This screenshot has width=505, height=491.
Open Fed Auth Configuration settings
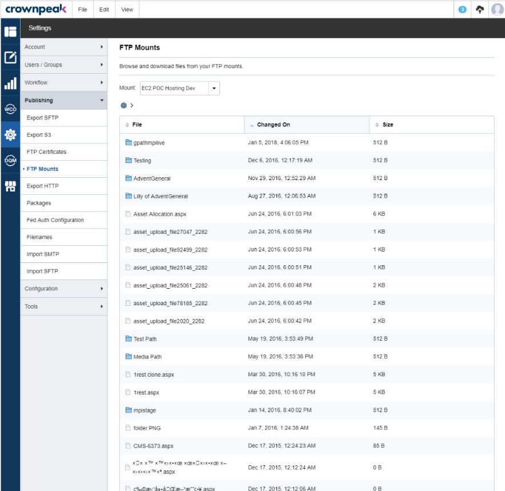[55, 220]
